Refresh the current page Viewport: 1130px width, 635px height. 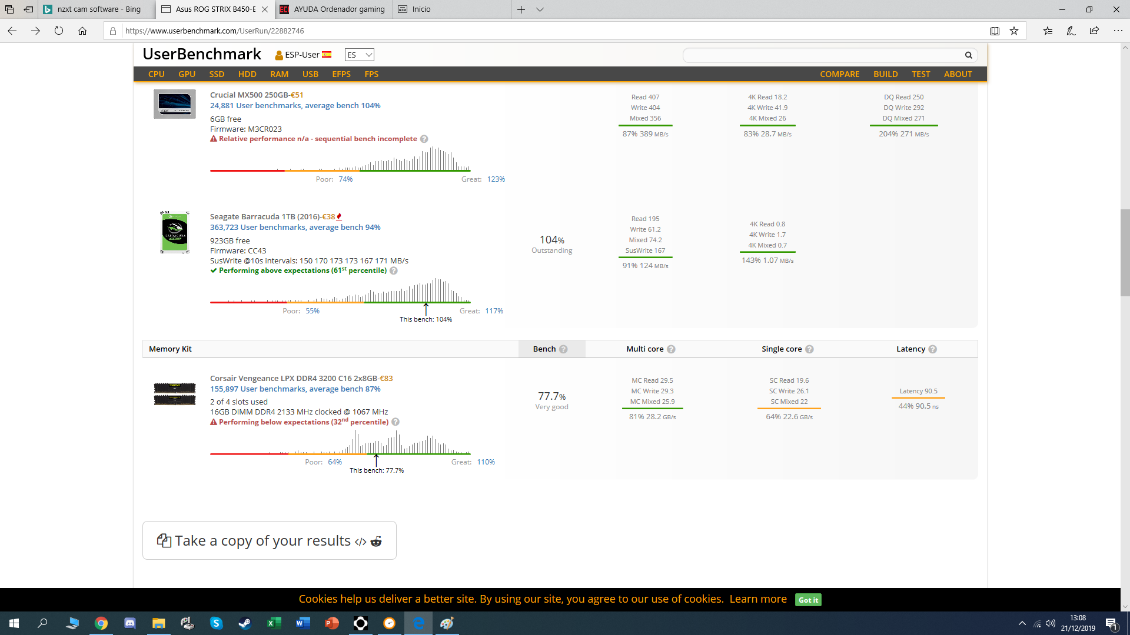click(x=59, y=31)
